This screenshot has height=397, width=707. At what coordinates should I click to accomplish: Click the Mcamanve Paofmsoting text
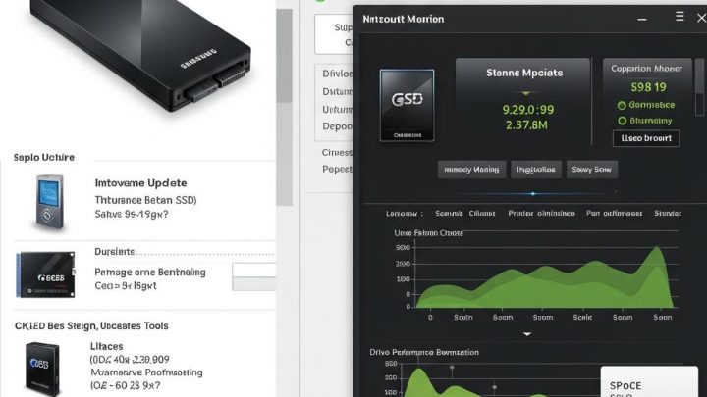[146, 372]
